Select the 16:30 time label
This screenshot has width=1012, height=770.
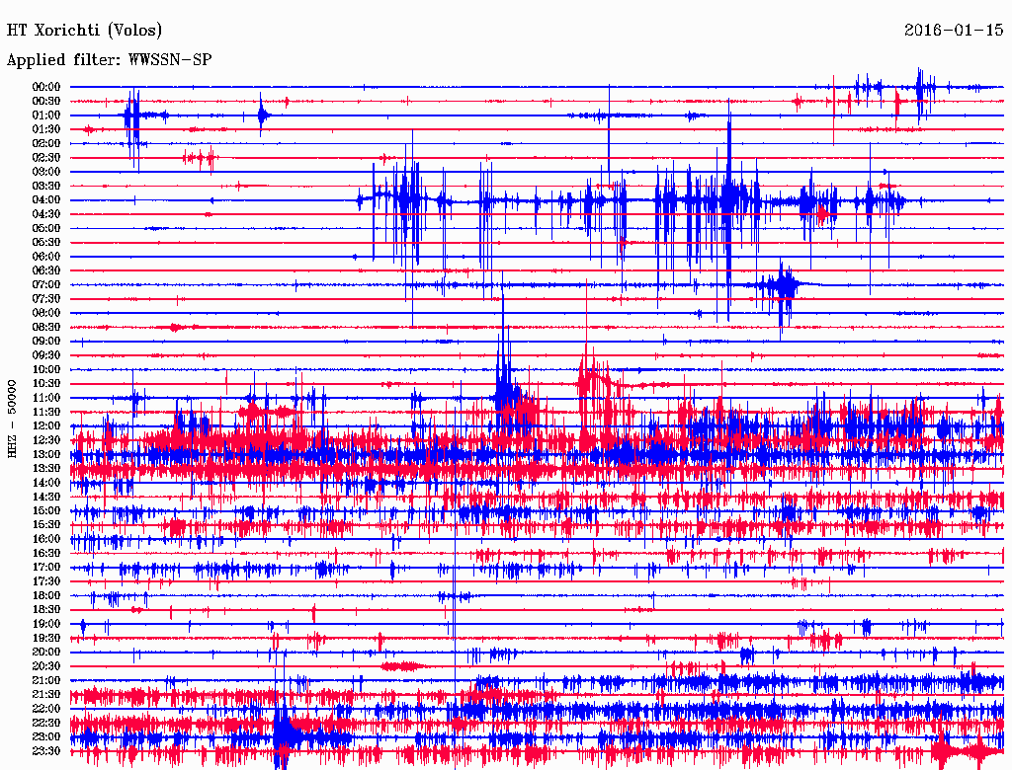46,553
